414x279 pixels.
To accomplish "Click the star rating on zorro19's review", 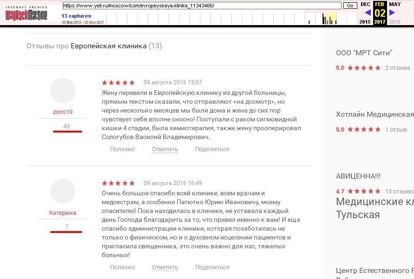I will click(118, 83).
